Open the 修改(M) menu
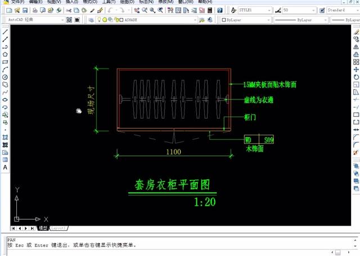 (166, 2)
